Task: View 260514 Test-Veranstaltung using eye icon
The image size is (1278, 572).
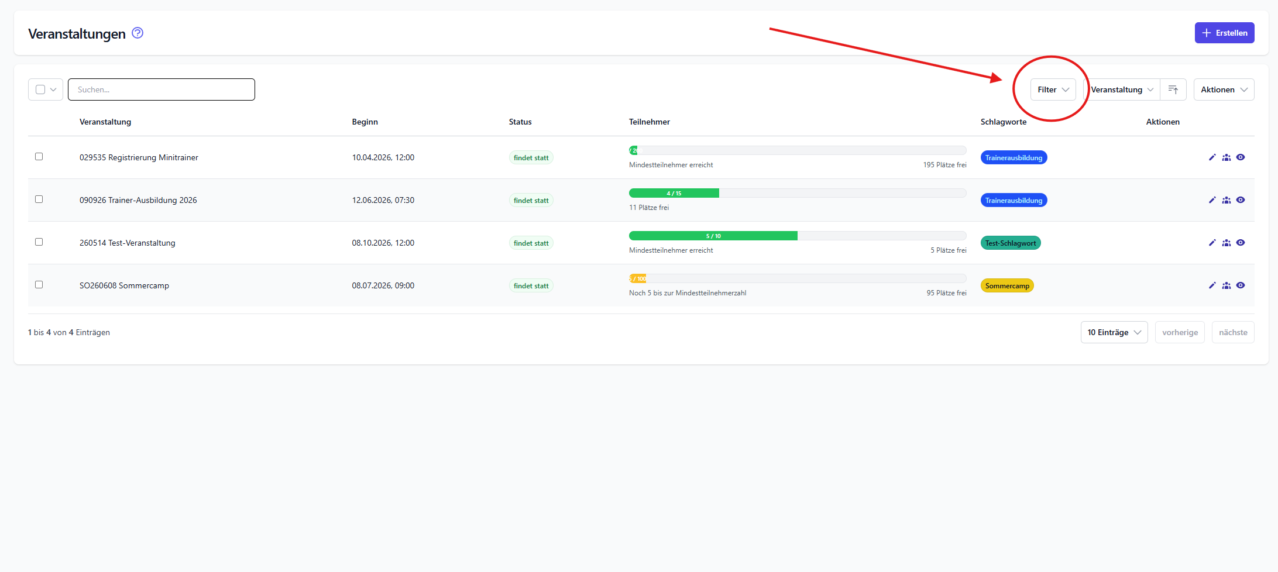Action: (x=1241, y=243)
